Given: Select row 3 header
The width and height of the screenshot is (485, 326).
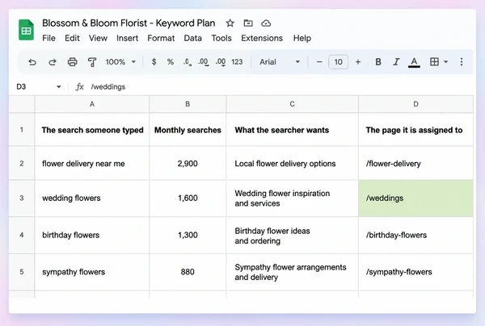Looking at the screenshot, I should click(22, 198).
